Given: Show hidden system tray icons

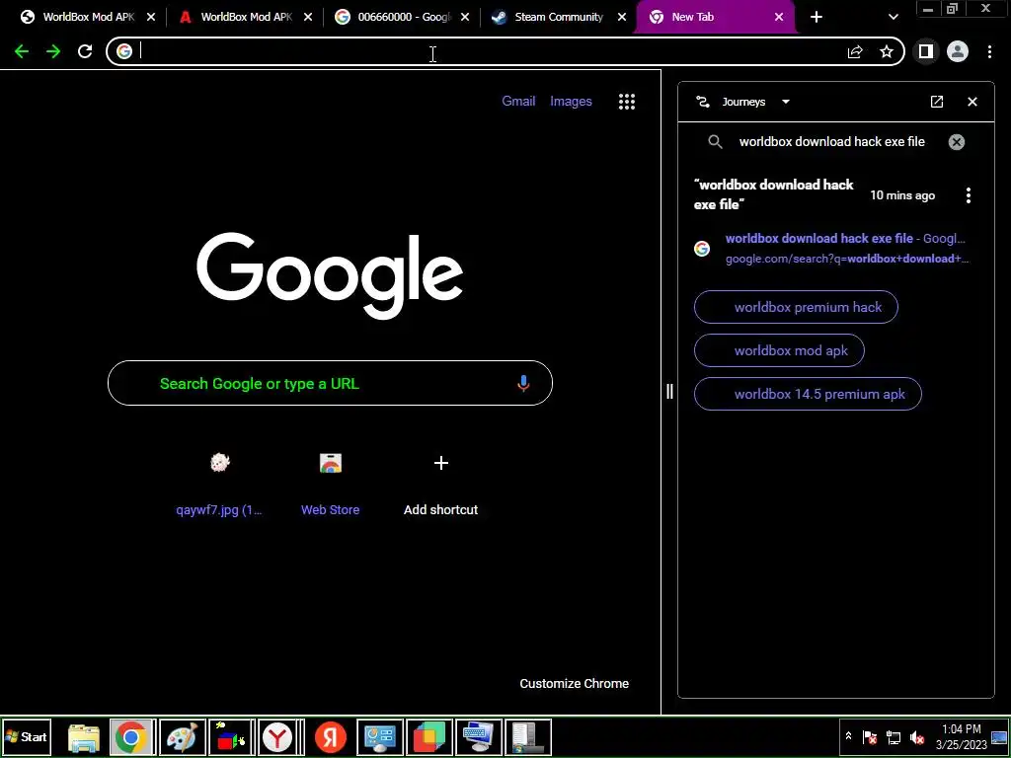Looking at the screenshot, I should pos(848,736).
